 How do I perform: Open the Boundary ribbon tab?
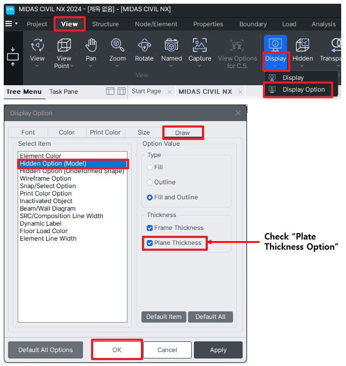click(253, 24)
